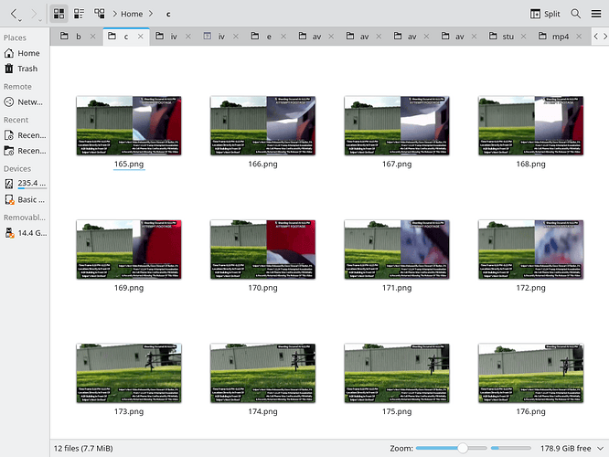Expand breadcrumb chevron before Home

(x=115, y=14)
